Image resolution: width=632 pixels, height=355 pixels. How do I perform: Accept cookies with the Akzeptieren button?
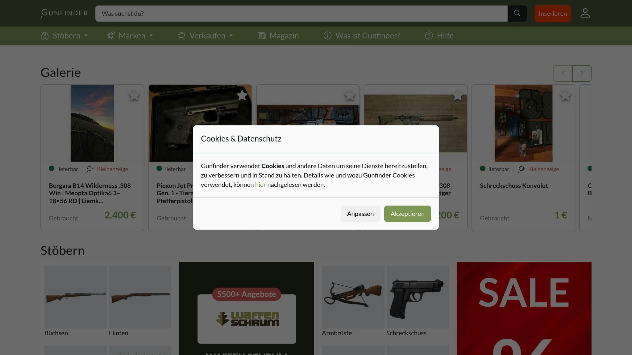pos(407,214)
